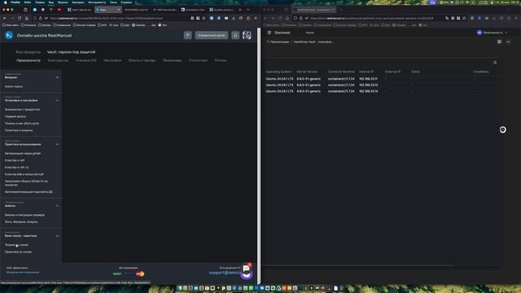This screenshot has width=521, height=293.
Task: Open the Первый запуск lesson
Action: pyautogui.click(x=15, y=116)
